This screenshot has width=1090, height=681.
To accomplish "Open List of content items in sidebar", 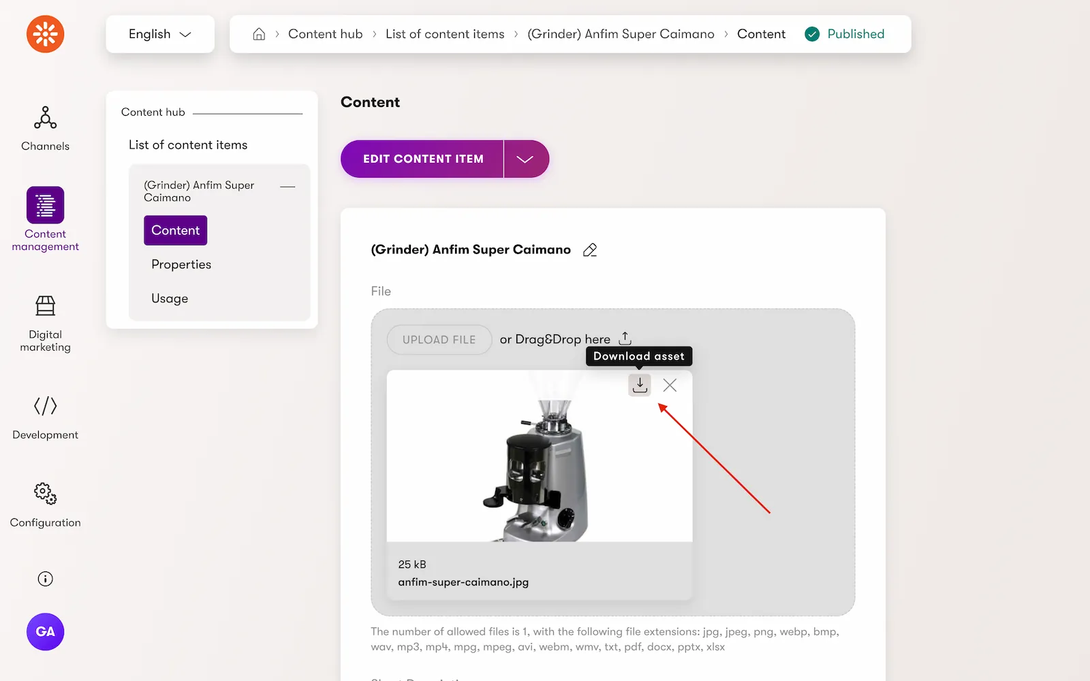I will (x=188, y=145).
